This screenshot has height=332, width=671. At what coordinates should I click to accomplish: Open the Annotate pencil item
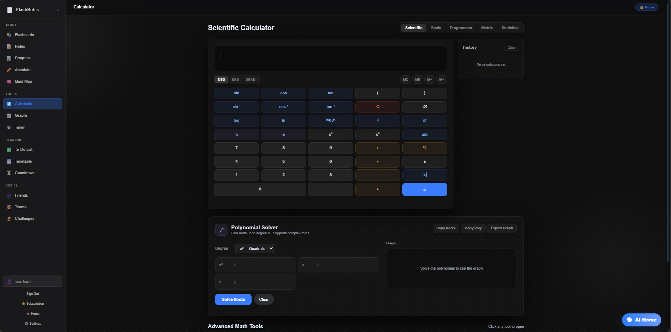click(22, 70)
